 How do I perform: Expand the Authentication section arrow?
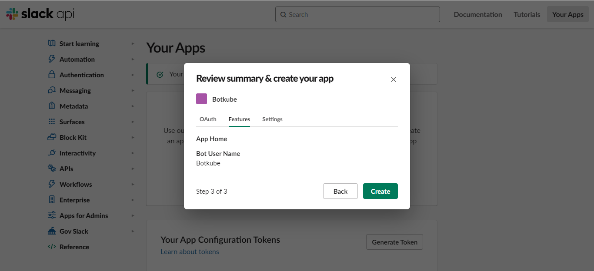pos(133,75)
